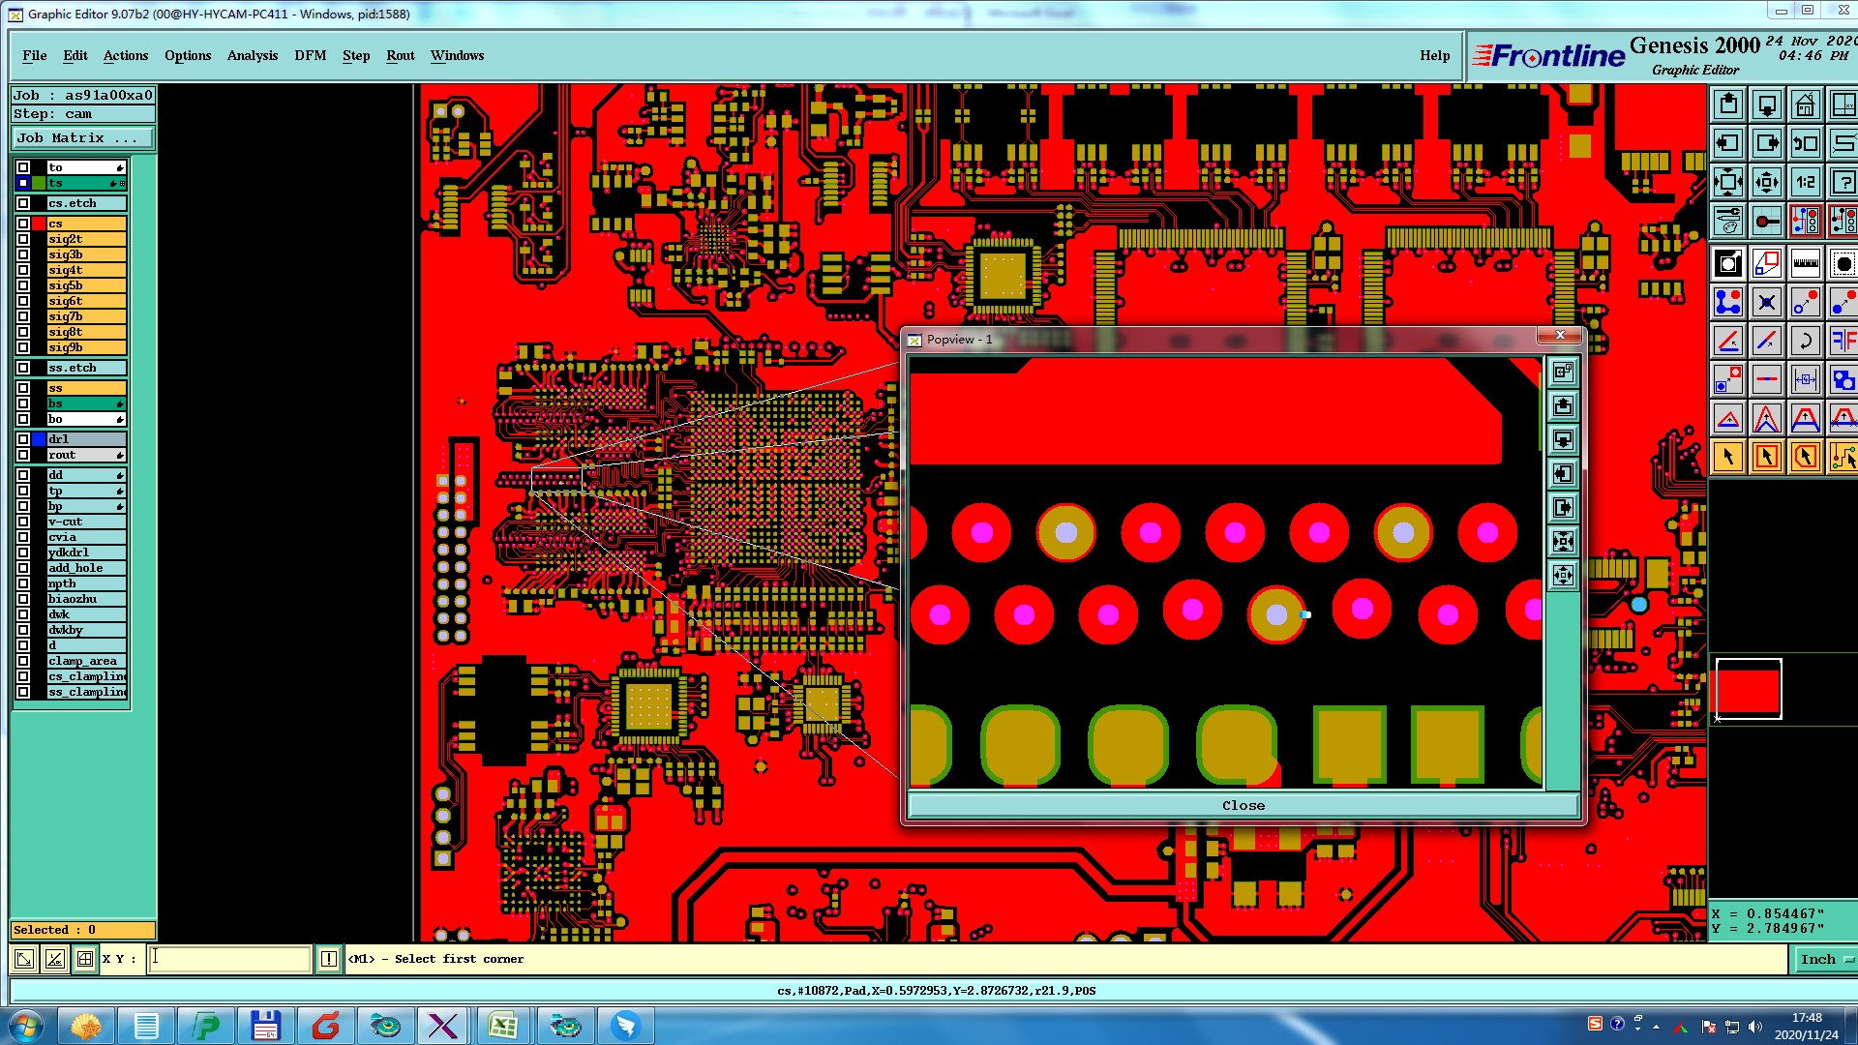Select the arrow pointer select tool

click(1728, 457)
